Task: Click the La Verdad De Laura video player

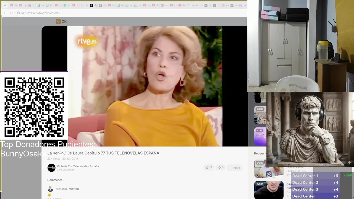Action: tap(145, 86)
